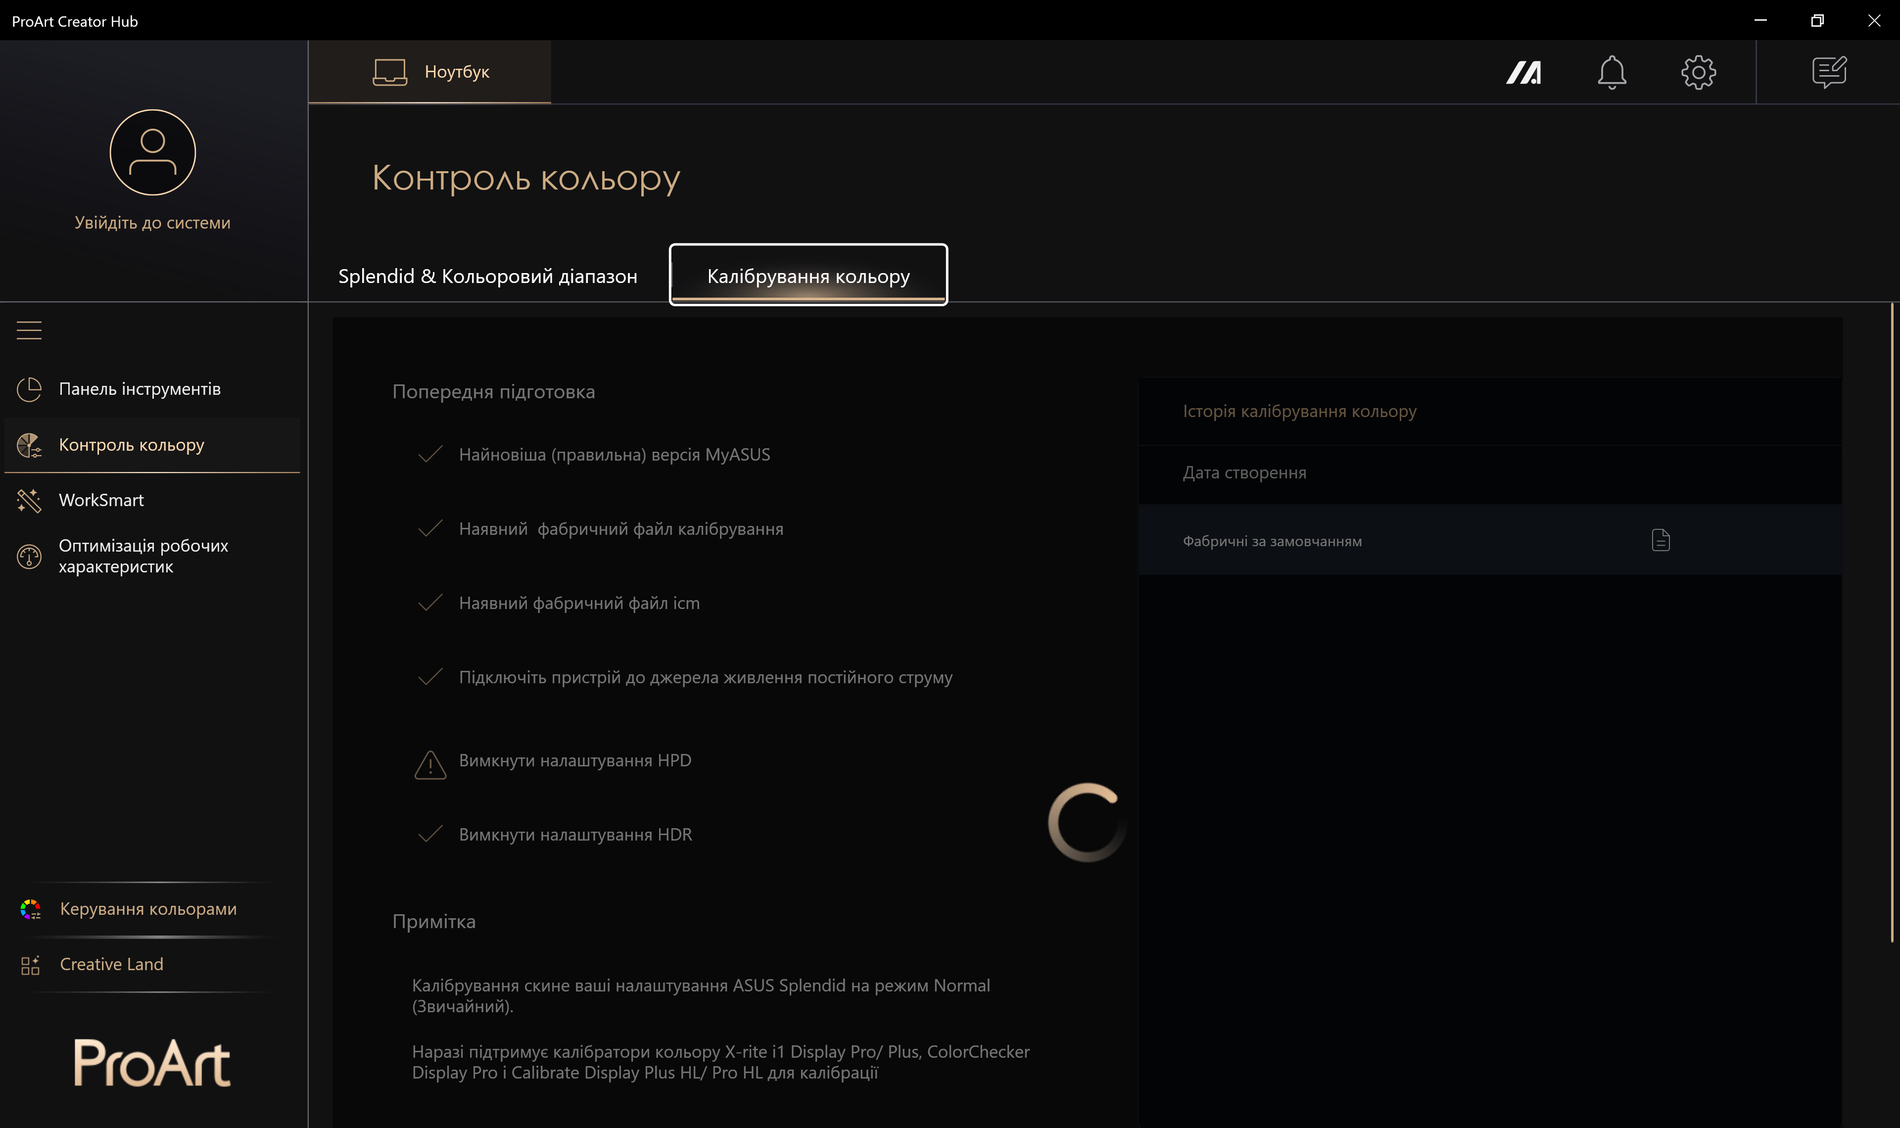Select the Калібрування кольору tab
1900x1128 pixels.
808,276
